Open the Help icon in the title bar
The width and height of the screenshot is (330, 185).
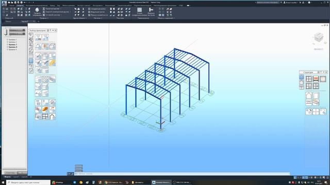point(309,3)
